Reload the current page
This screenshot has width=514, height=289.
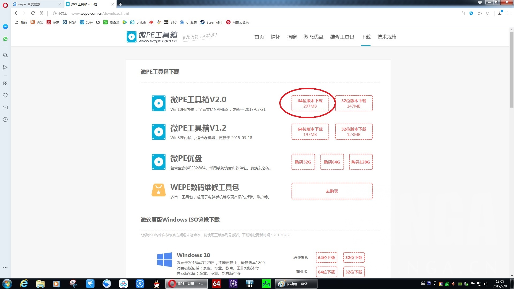[x=33, y=13]
